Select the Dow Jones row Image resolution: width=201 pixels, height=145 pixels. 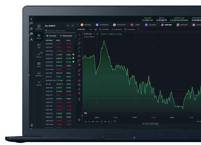[x=60, y=69]
